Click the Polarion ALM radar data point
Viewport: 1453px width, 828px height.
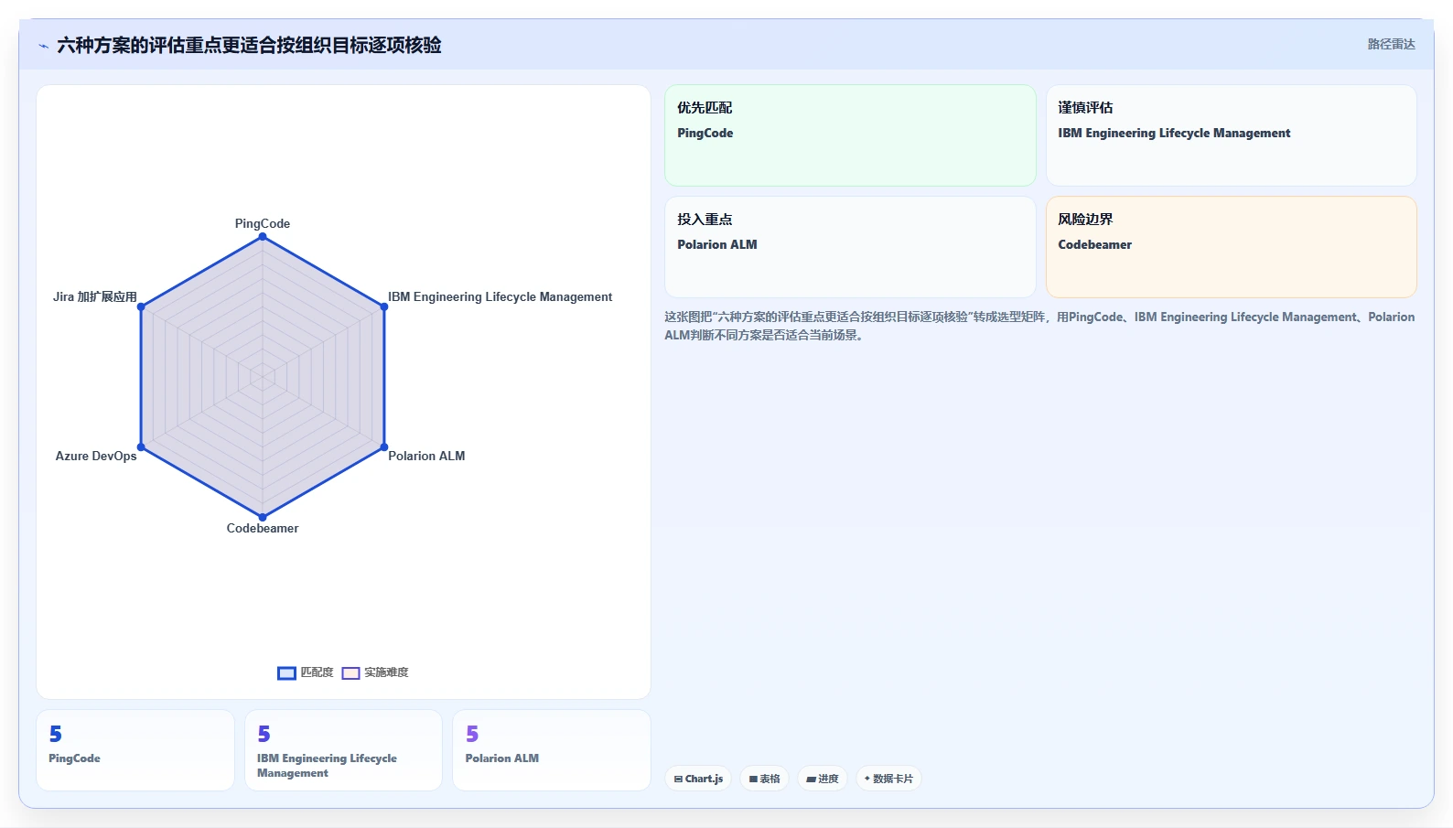(384, 447)
